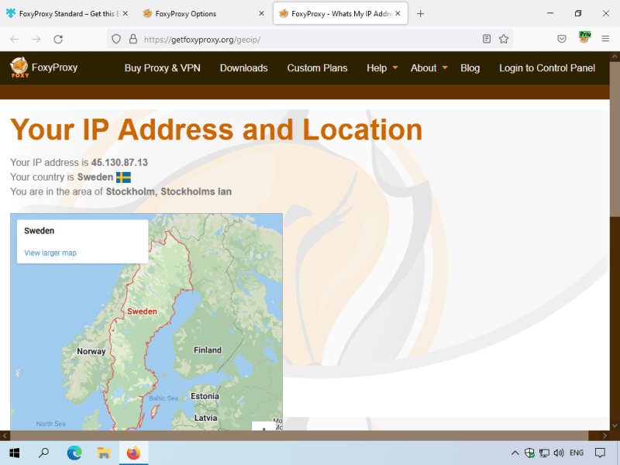
Task: Expand the Help dropdown menu
Action: point(382,68)
